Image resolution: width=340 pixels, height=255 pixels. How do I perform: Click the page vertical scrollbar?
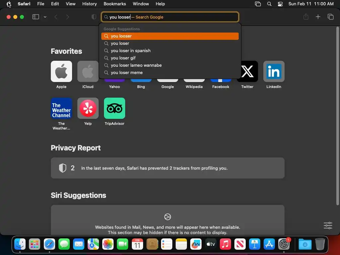337,116
